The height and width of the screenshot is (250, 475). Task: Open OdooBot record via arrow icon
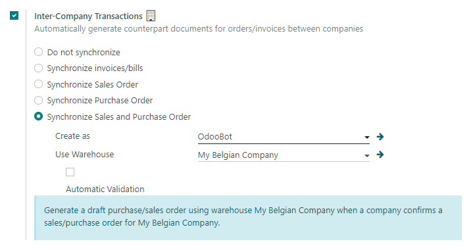click(x=380, y=137)
